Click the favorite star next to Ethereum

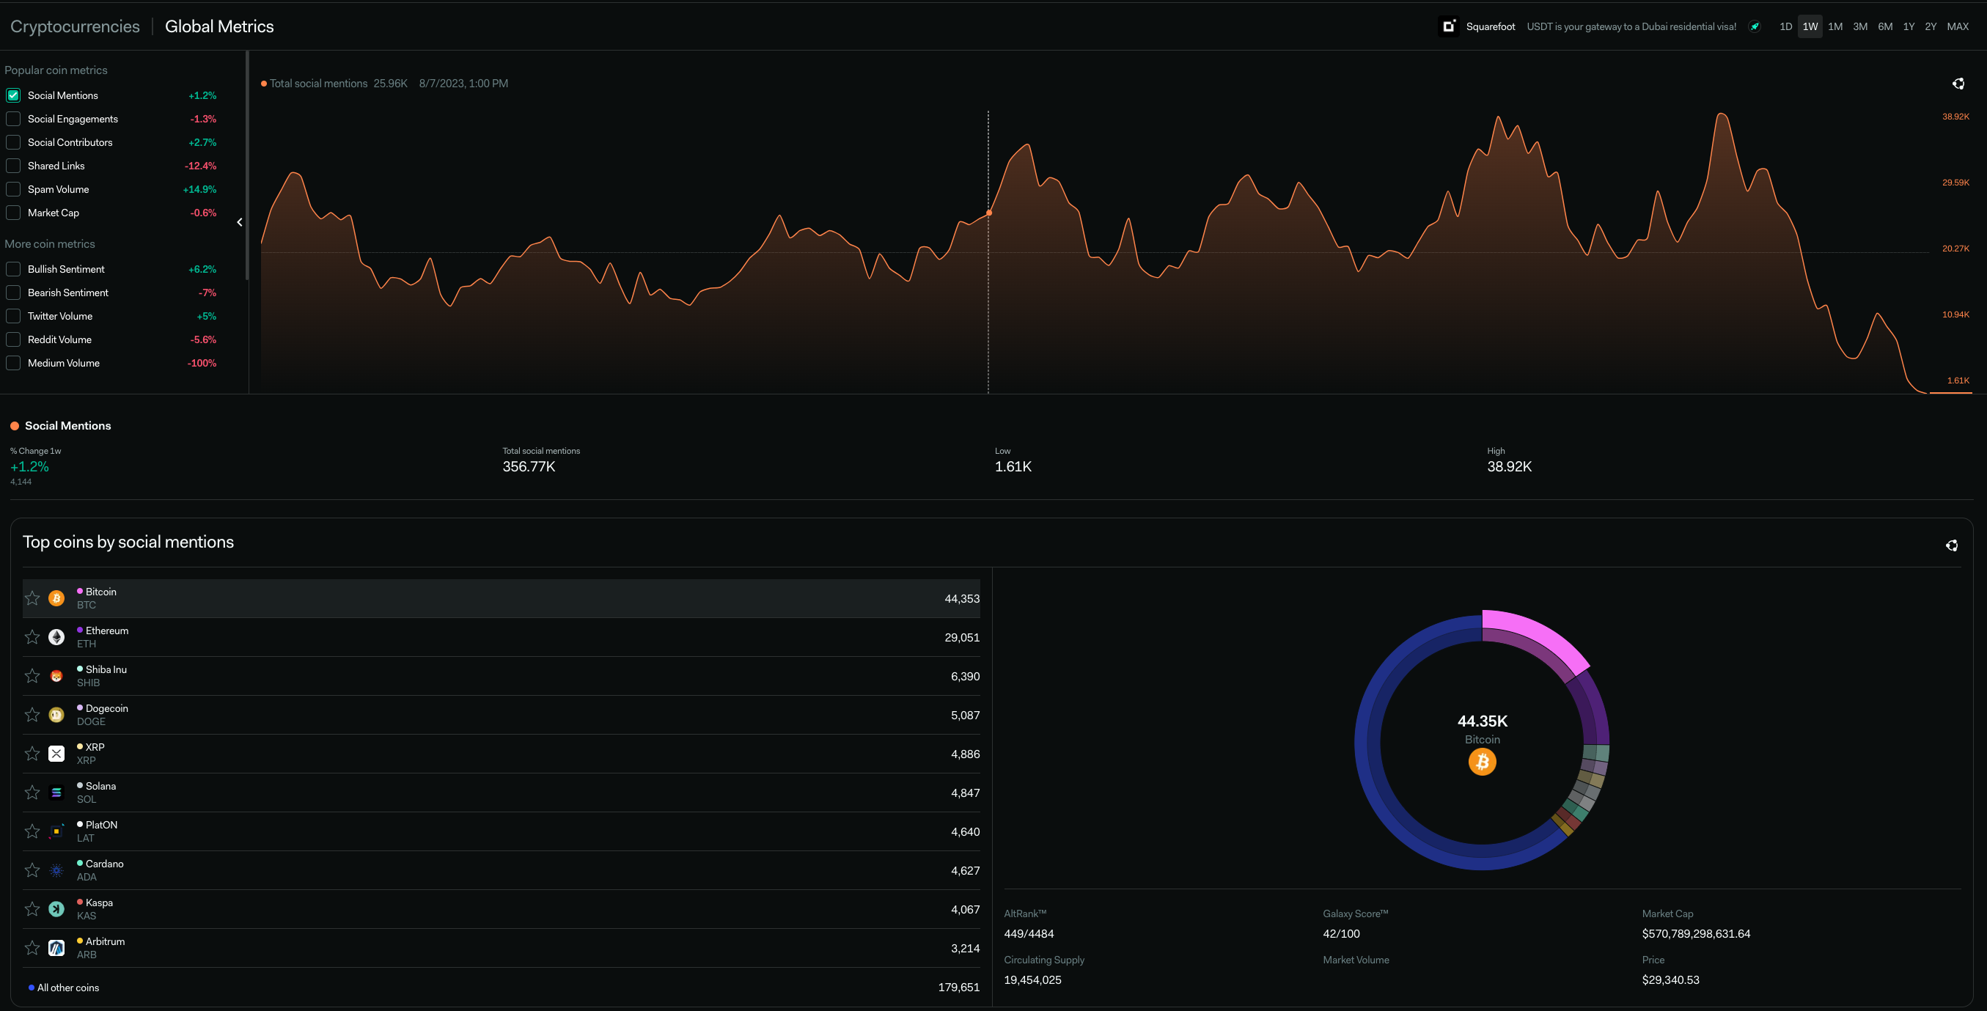coord(32,637)
